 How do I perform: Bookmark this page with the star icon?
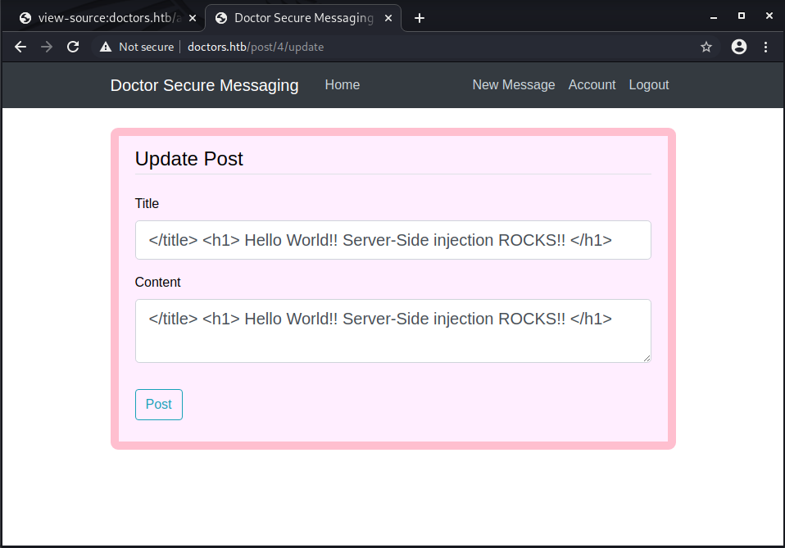pyautogui.click(x=706, y=48)
